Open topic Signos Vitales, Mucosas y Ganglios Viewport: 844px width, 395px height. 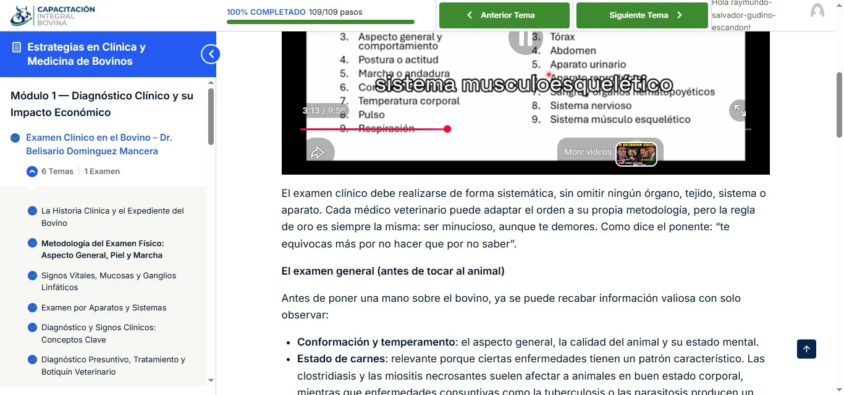coord(109,281)
